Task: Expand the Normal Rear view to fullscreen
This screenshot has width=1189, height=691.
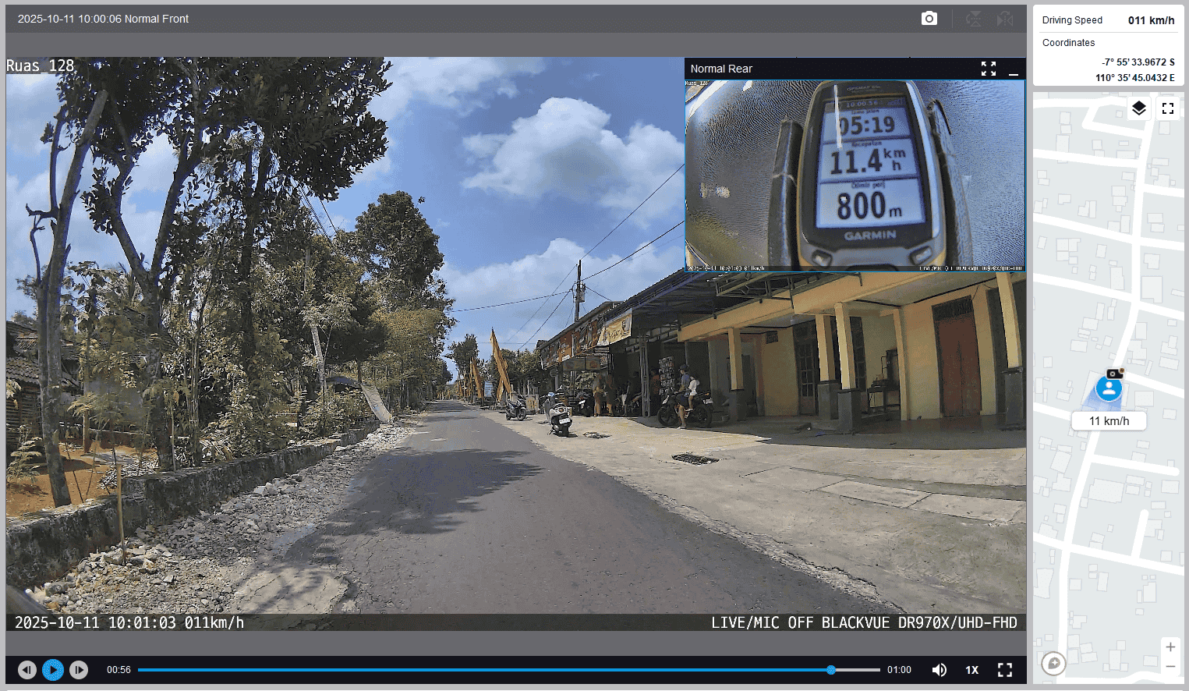Action: coord(989,69)
